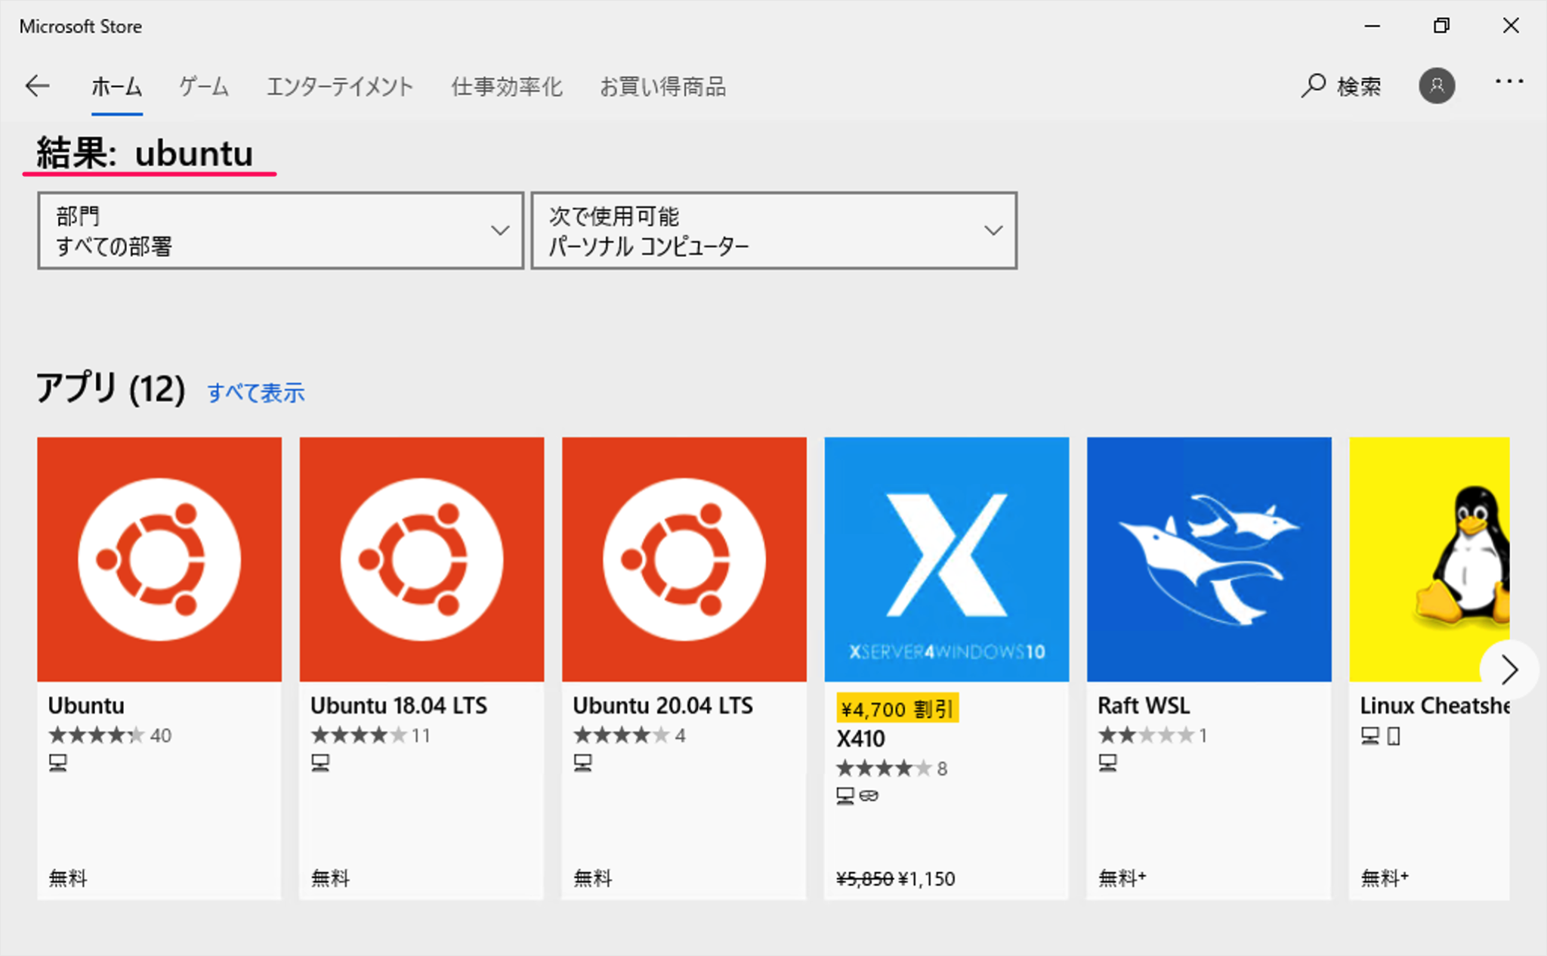Click the user account profile icon
The image size is (1547, 956).
pos(1436,85)
